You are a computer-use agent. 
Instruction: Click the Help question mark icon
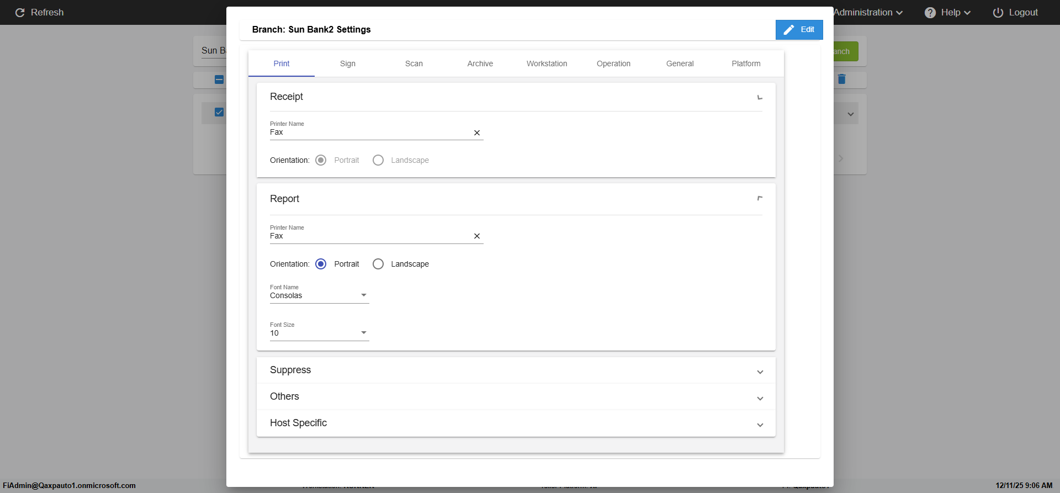click(x=930, y=13)
